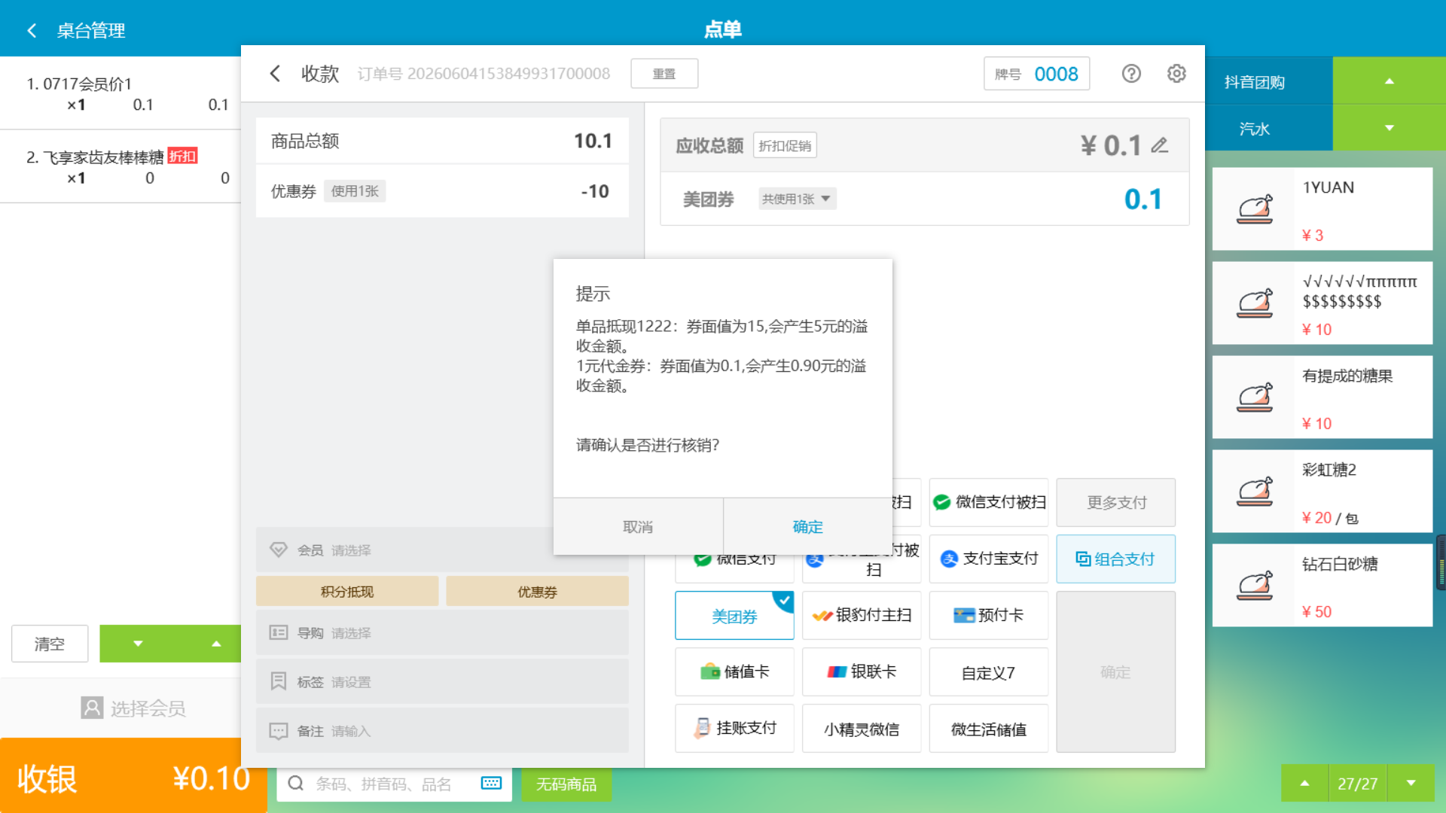Click the 折扣促销 tag
This screenshot has height=813, width=1446.
(x=785, y=145)
